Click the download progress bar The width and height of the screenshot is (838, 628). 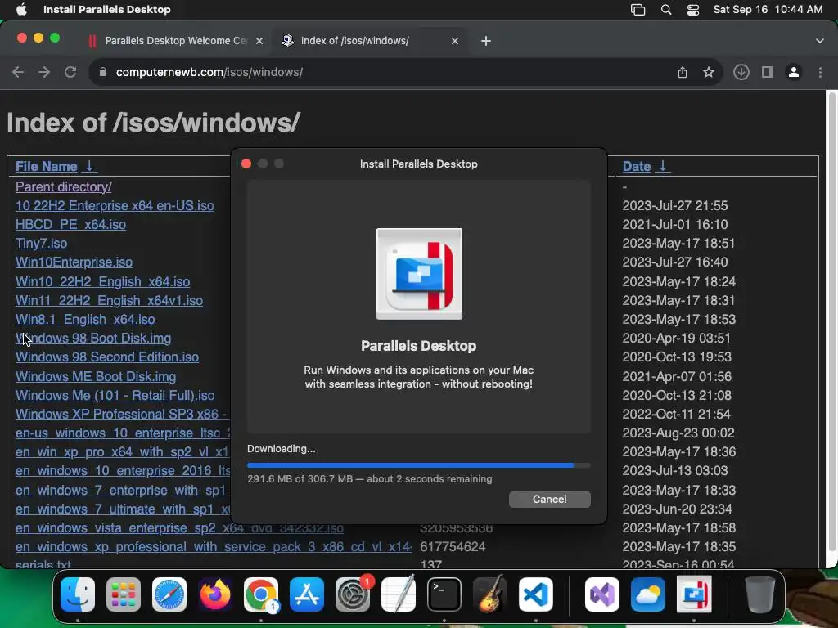(418, 465)
